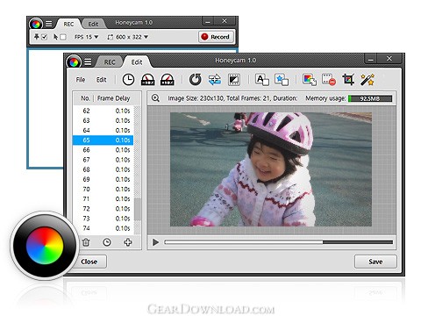The height and width of the screenshot is (316, 421).
Task: Toggle the cursor capture checkbox in REC window
Action: click(63, 37)
